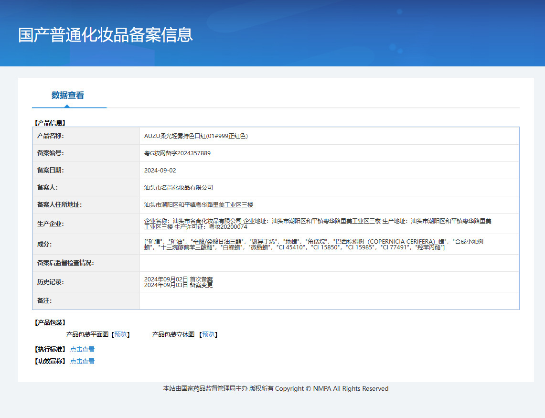Click history entry 2024年09月02日 首次备案
The height and width of the screenshot is (418, 545).
coord(179,279)
